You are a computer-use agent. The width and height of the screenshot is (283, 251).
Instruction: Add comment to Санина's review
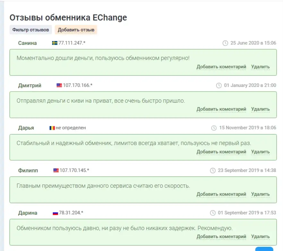pos(221,67)
